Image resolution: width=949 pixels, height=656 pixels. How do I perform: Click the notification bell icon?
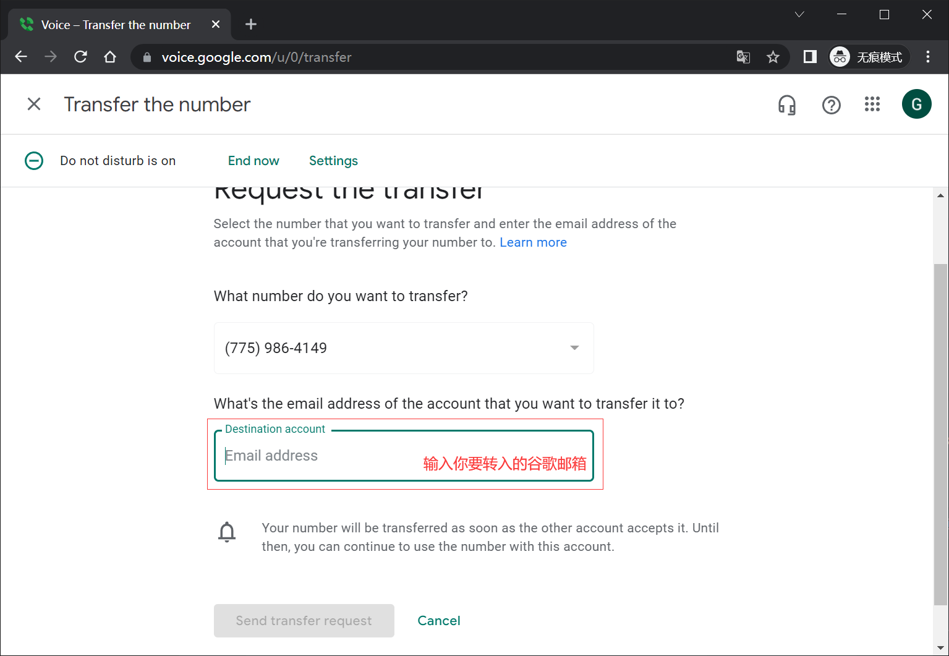point(227,532)
